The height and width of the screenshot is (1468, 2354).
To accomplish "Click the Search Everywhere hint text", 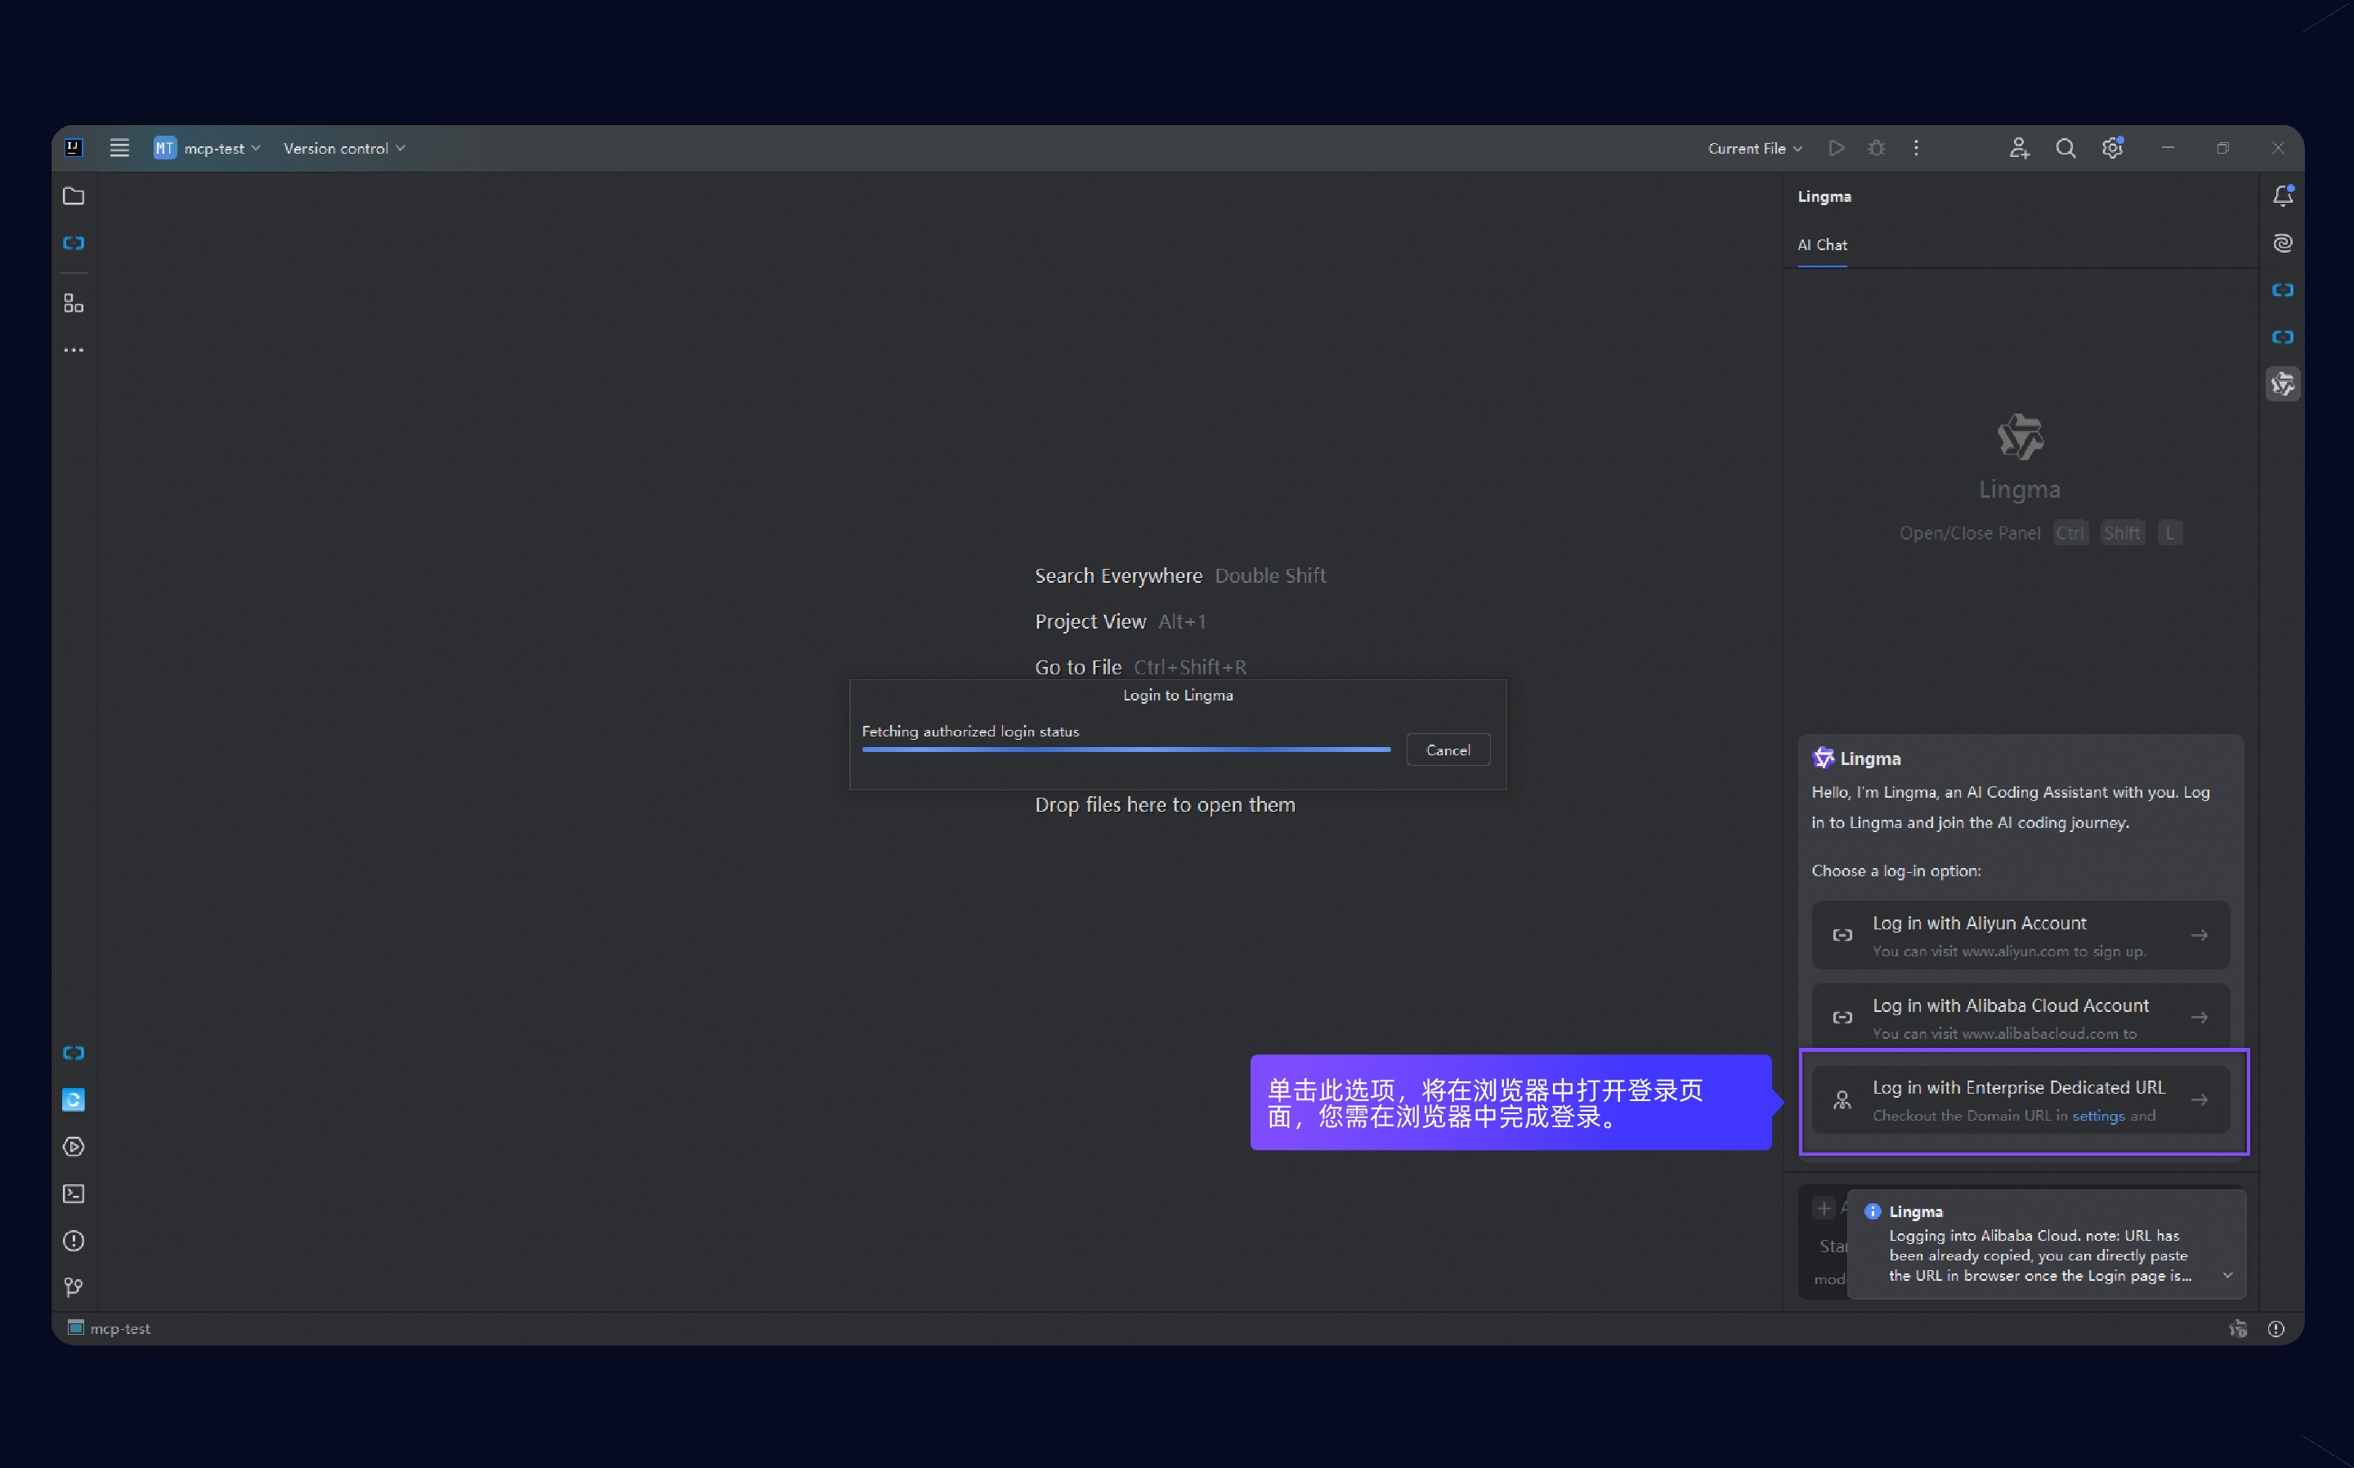I will [x=1118, y=575].
